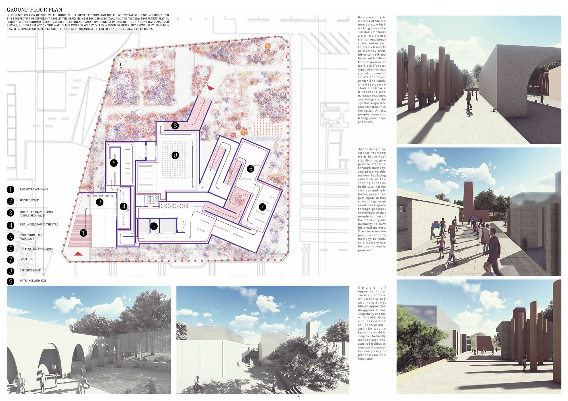Open the render of tall columns with a green tree
This screenshot has width=568, height=401.
tap(479, 337)
